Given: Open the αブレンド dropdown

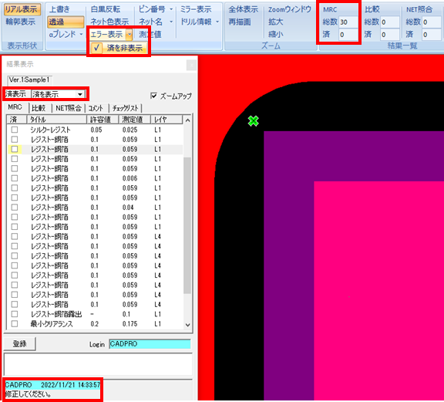Looking at the screenshot, I should tap(66, 34).
